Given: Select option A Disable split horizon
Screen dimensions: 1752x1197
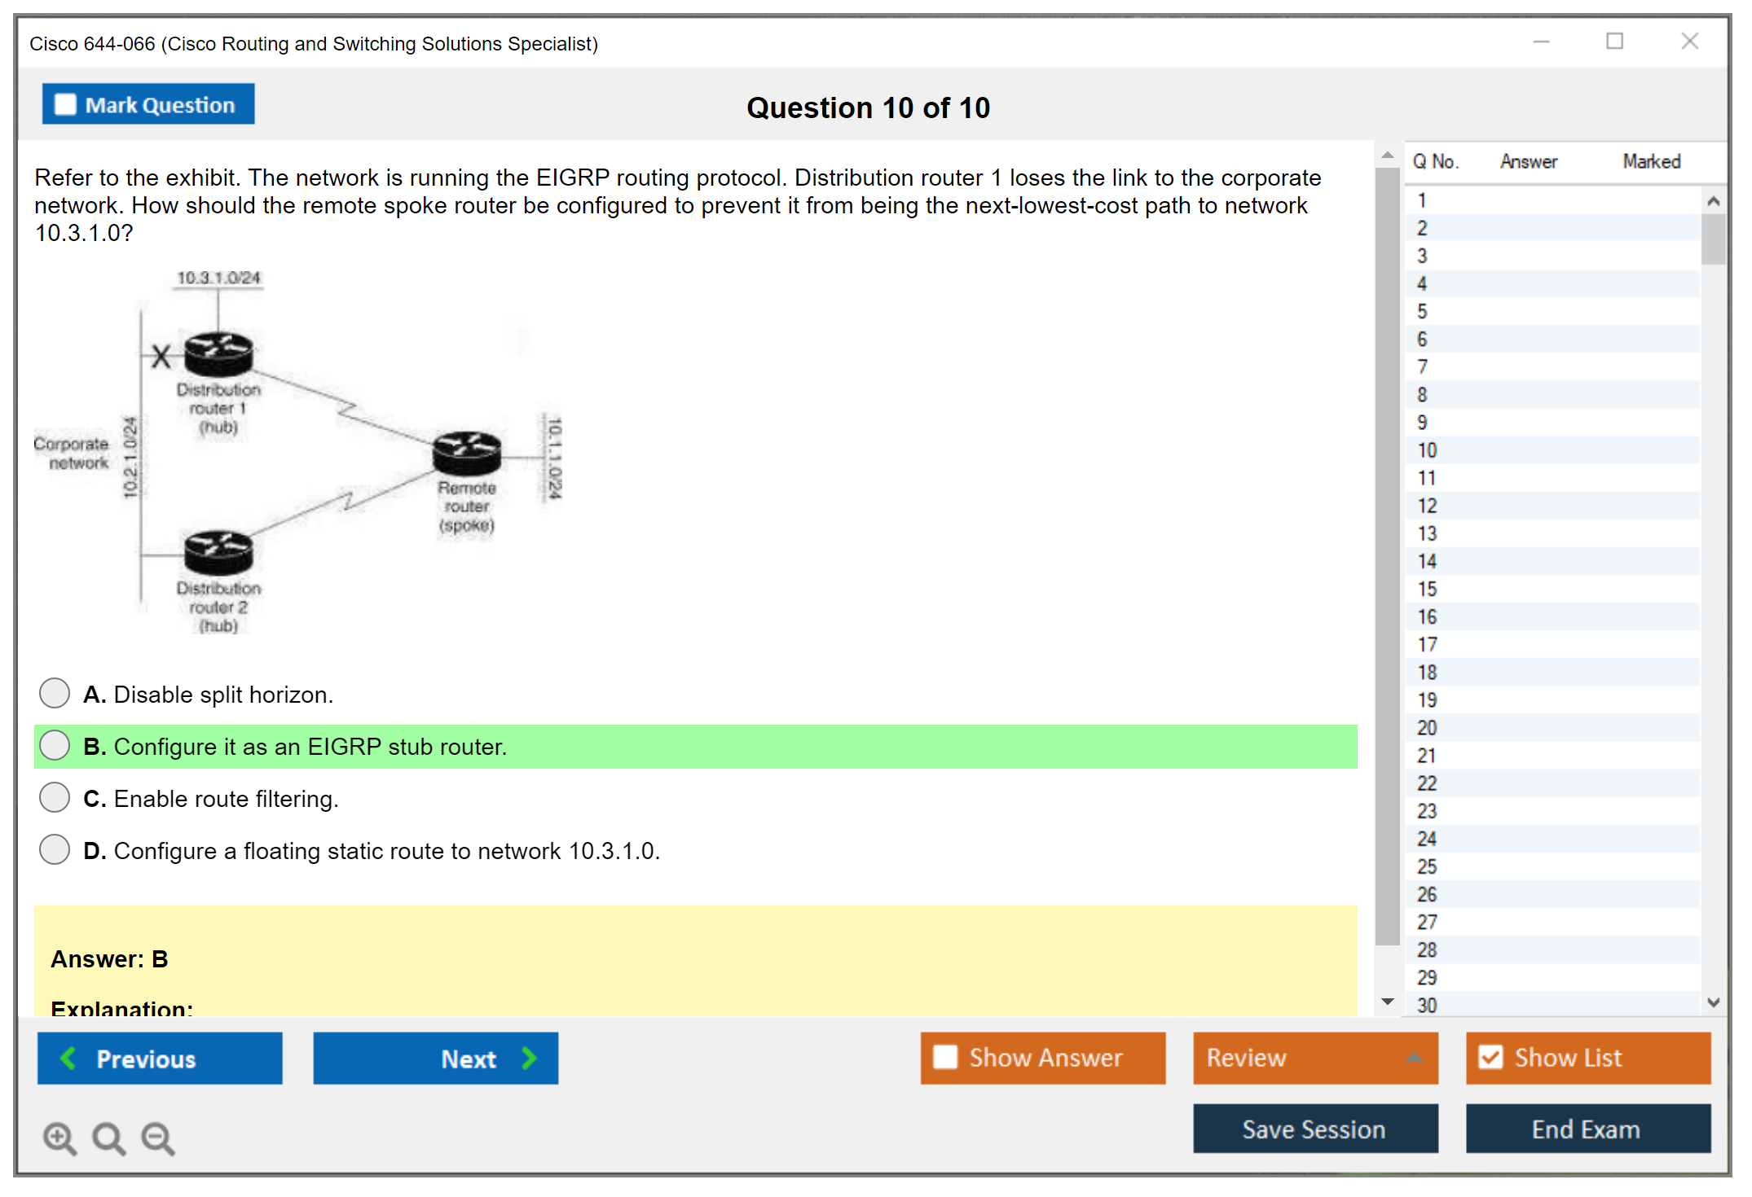Looking at the screenshot, I should click(55, 694).
